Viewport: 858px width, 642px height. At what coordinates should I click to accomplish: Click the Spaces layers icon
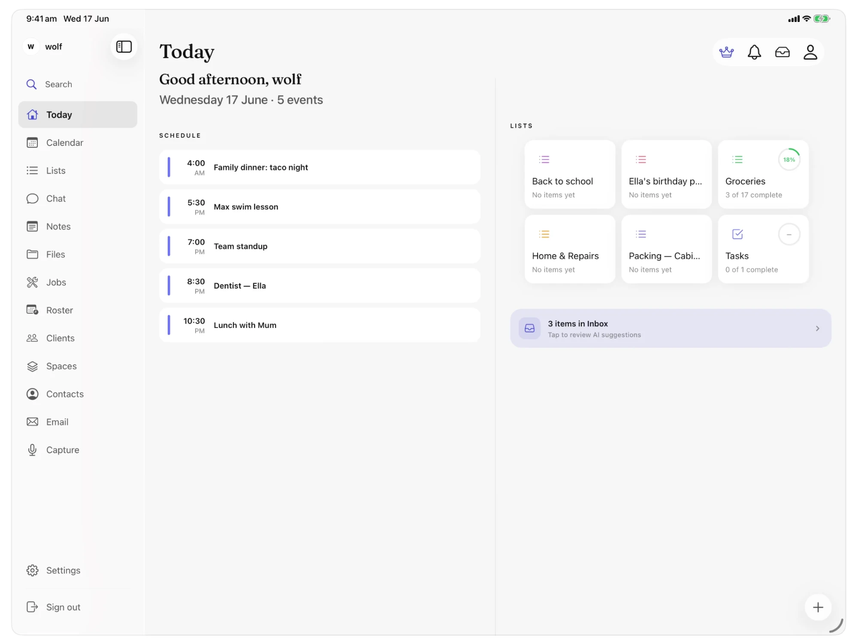tap(32, 366)
